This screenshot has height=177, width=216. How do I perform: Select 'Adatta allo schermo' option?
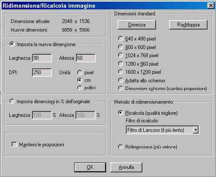[x=121, y=81]
